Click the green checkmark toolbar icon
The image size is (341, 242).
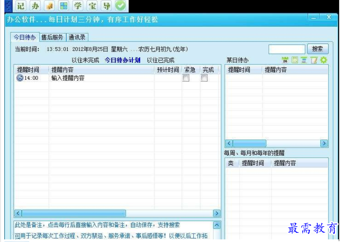121,6
